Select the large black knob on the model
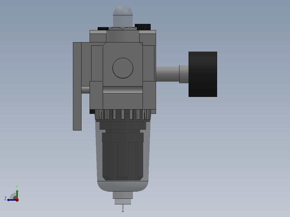 coord(203,74)
